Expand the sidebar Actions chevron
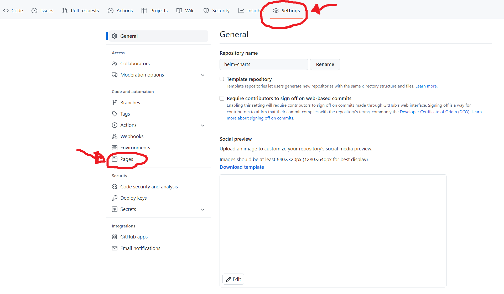 tap(202, 125)
